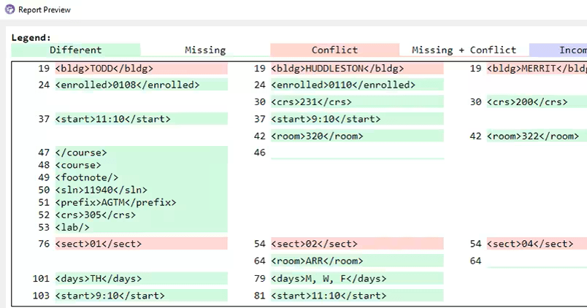The image size is (587, 308).
Task: Click the <enrolled>0110</enrolled> line
Action: click(357, 85)
